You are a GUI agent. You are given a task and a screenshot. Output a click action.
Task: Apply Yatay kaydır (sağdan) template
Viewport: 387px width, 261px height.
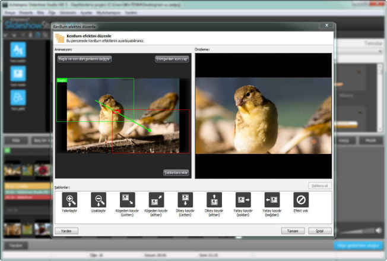point(272,200)
